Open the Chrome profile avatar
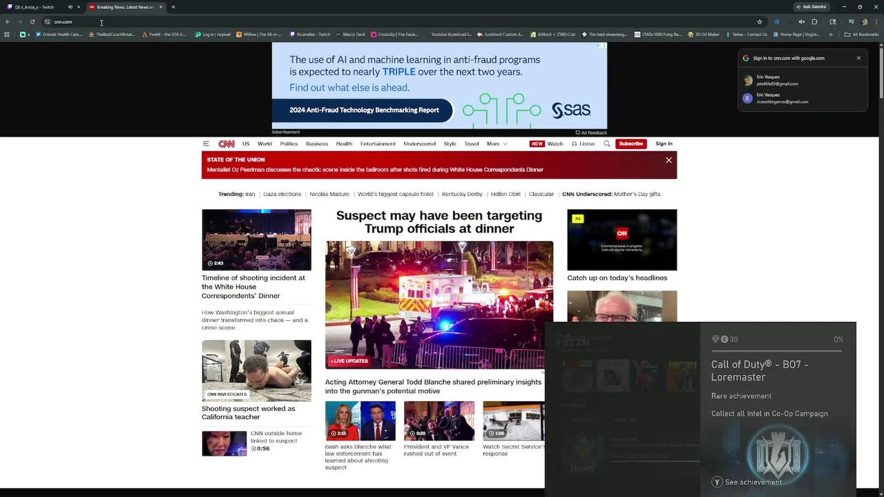This screenshot has height=497, width=884. (864, 22)
